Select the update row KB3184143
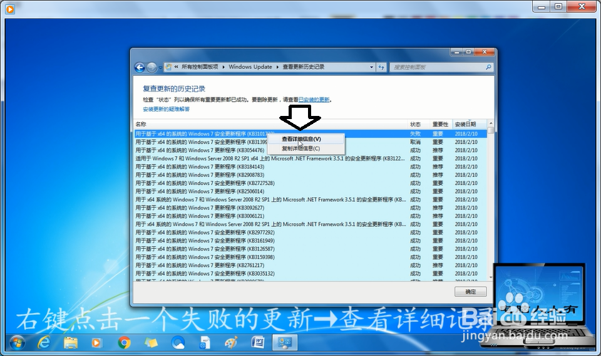601x356 pixels. pos(311,167)
